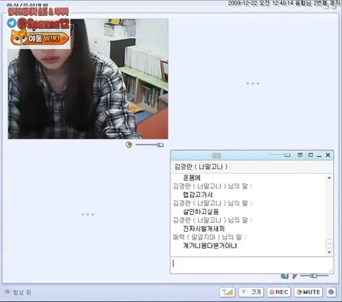This screenshot has width=342, height=302.
Task: Click the sender line '매력 ( 말걸지마 ) 님의 말 :'
Action: (x=209, y=237)
